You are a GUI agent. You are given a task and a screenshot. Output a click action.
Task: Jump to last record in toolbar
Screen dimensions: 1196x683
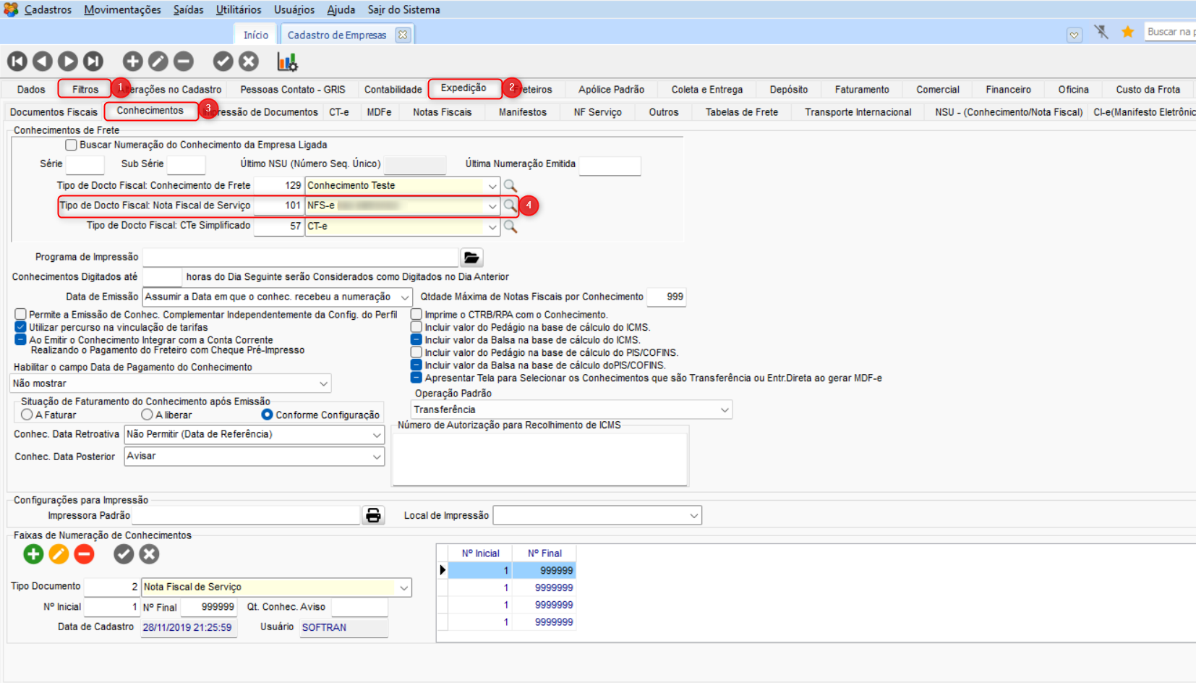(93, 61)
